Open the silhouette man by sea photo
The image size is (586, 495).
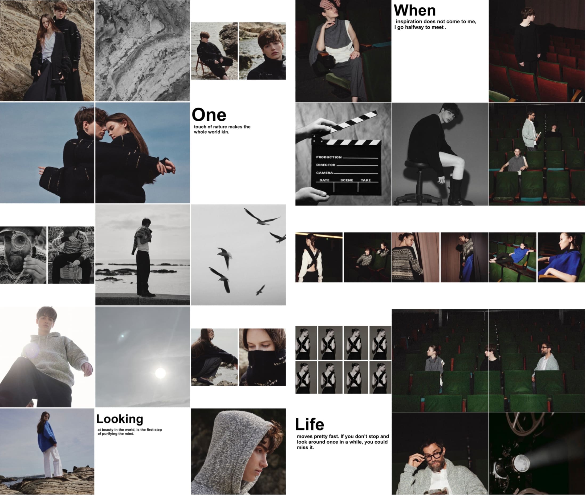point(143,255)
